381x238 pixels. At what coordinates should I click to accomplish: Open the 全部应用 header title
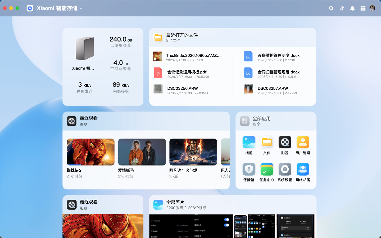point(261,118)
